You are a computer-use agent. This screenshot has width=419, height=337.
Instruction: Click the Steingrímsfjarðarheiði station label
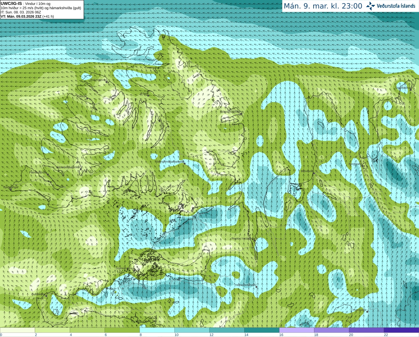[x=170, y=162]
